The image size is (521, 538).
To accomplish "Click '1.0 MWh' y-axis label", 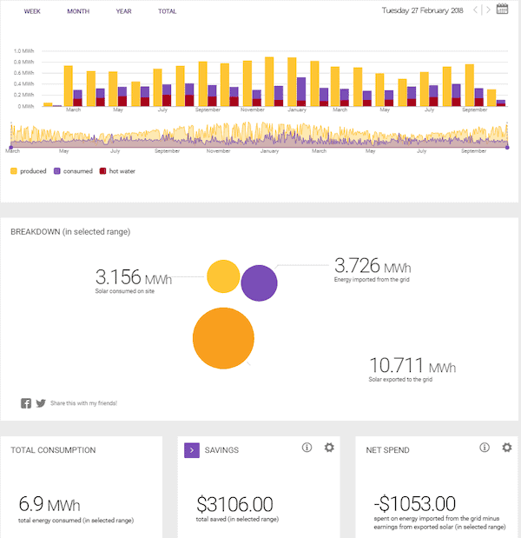I will pos(23,50).
